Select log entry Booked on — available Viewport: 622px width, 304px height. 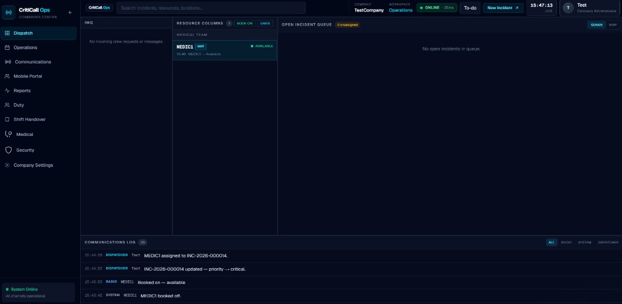[351, 283]
